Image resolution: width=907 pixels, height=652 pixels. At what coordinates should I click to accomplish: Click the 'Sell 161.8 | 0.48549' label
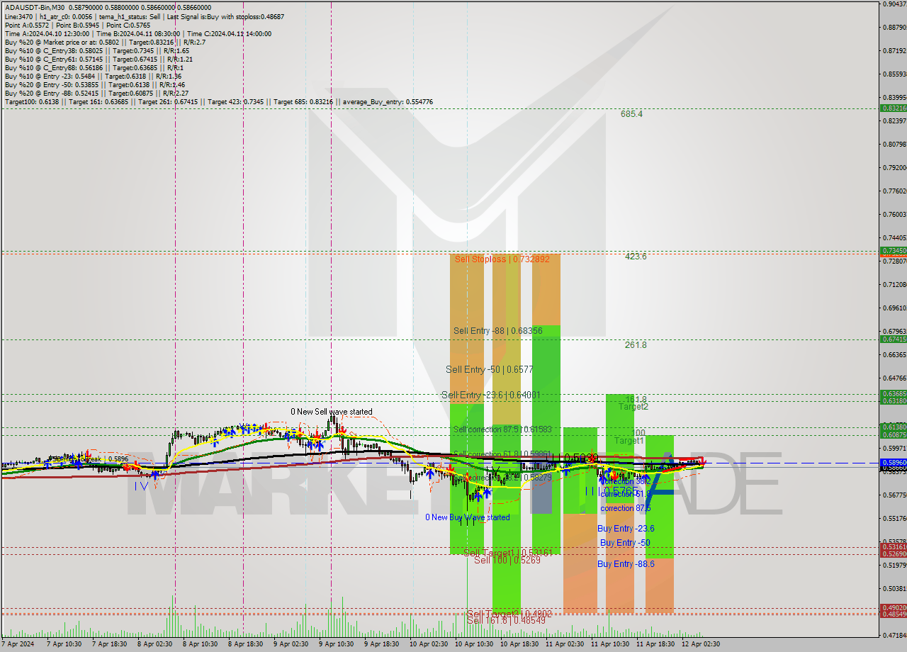[507, 620]
